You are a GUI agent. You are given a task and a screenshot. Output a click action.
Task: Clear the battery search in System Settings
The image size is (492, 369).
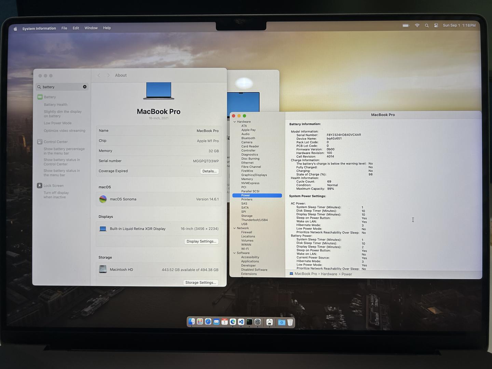(x=85, y=87)
